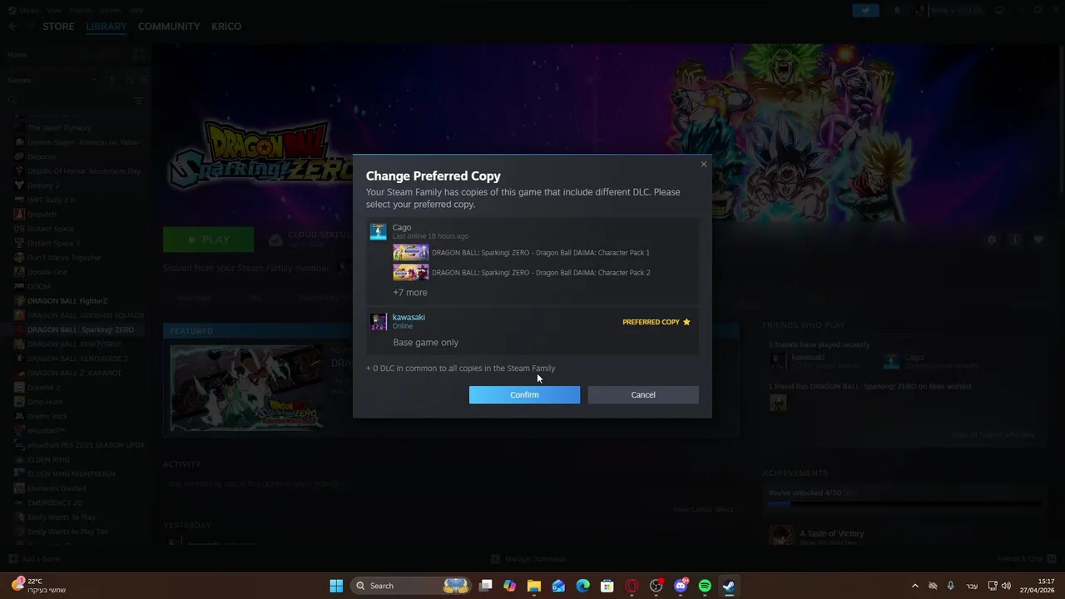Click the DAIMA: Character Pack 1 text
Image resolution: width=1065 pixels, height=599 pixels.
541,252
